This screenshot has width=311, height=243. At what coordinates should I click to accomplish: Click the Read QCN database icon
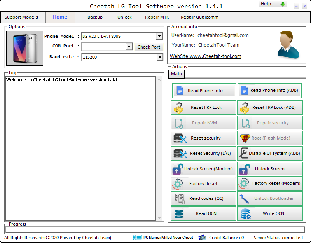coord(179,213)
